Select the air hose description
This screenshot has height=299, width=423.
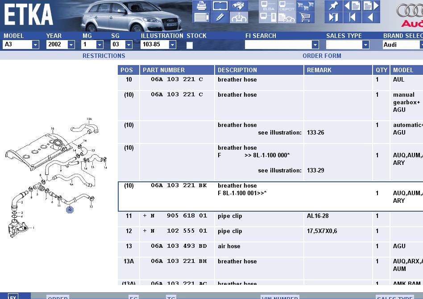[x=229, y=246]
